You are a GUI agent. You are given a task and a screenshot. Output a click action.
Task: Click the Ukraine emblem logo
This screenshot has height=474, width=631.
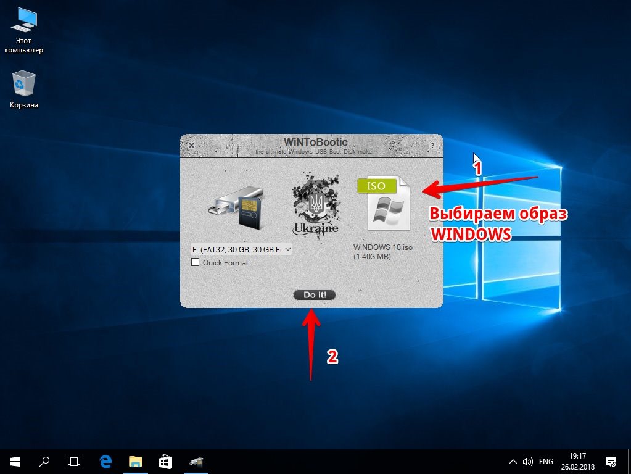pyautogui.click(x=316, y=206)
